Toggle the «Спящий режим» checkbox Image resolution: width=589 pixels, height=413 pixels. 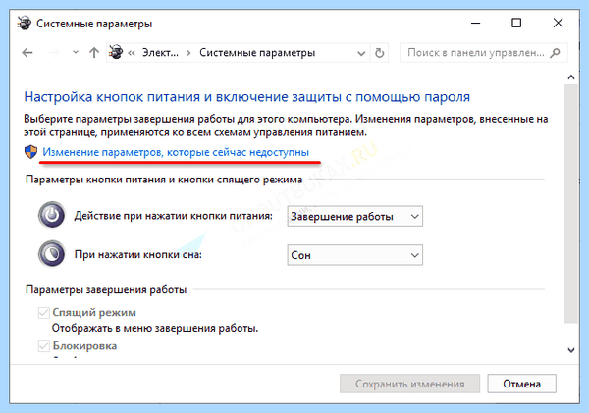click(44, 312)
